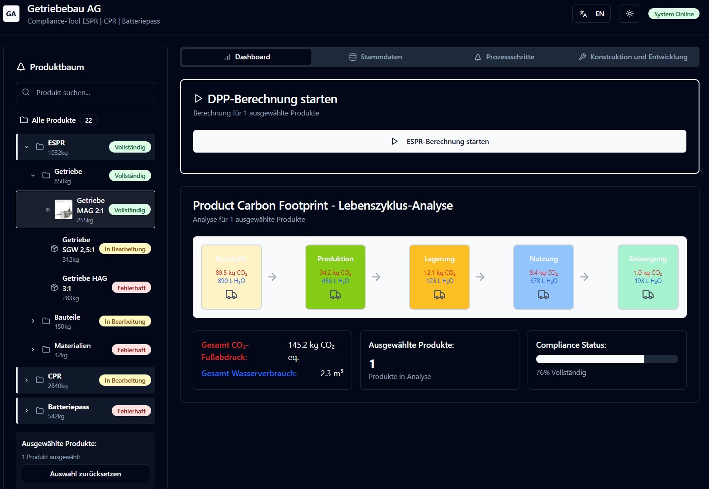Click the truck icon in Lagerung card
Image resolution: width=709 pixels, height=489 pixels.
pos(439,295)
